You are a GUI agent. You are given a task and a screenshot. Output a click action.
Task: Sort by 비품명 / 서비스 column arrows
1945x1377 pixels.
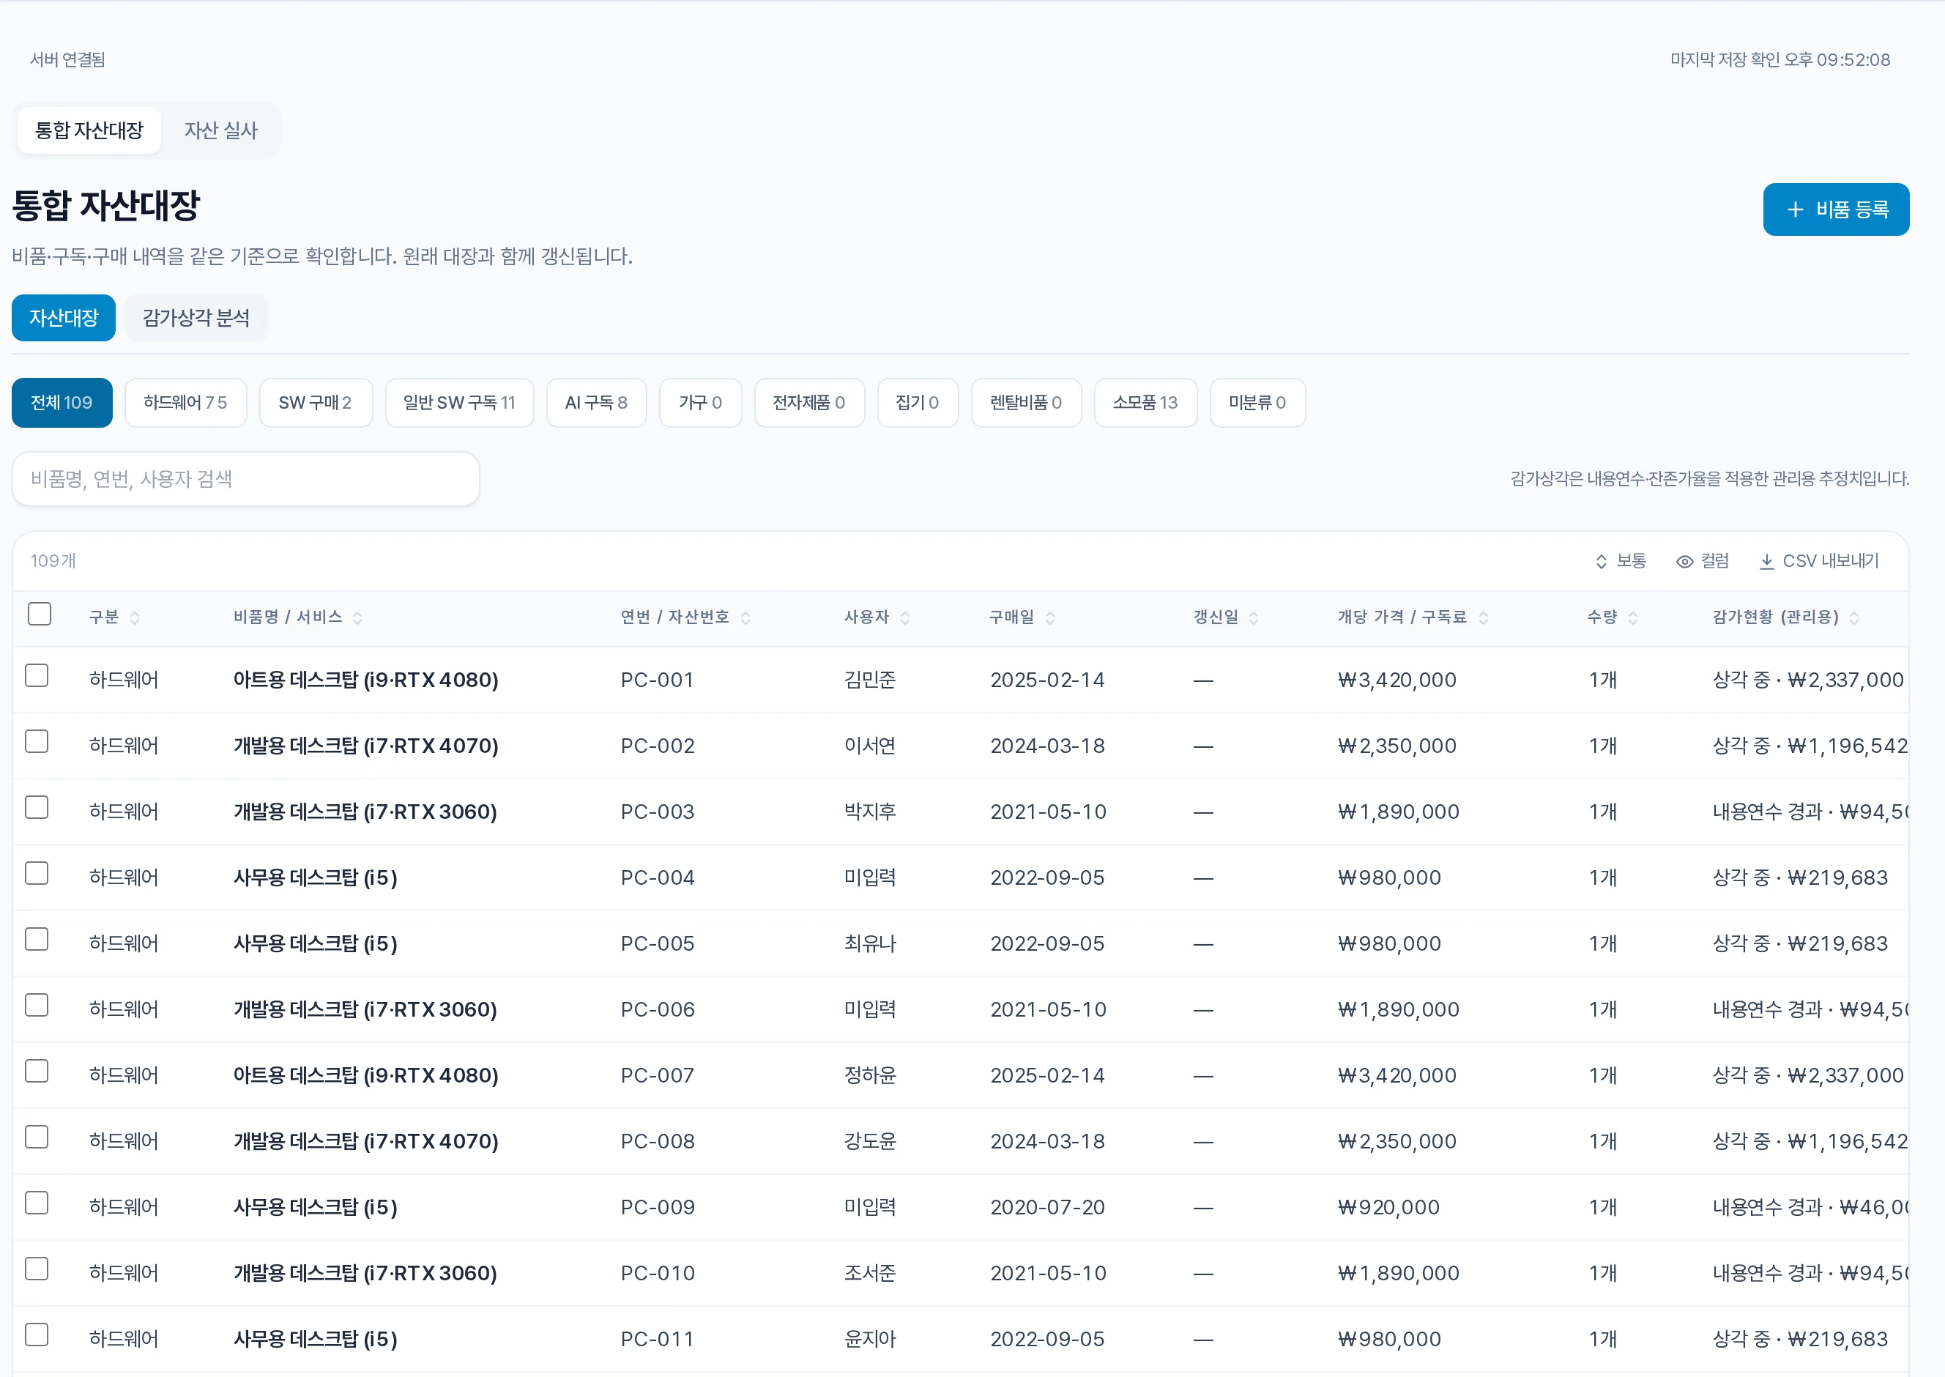(357, 618)
